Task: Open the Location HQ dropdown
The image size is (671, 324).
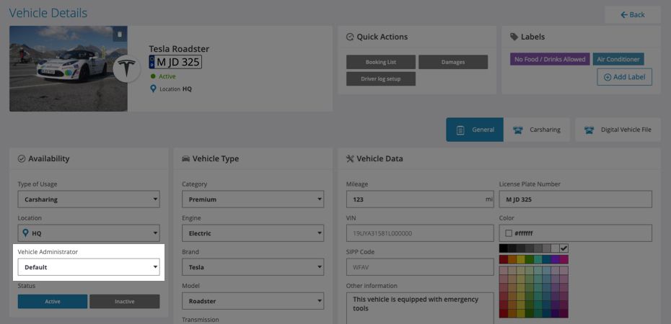Action: (x=89, y=233)
